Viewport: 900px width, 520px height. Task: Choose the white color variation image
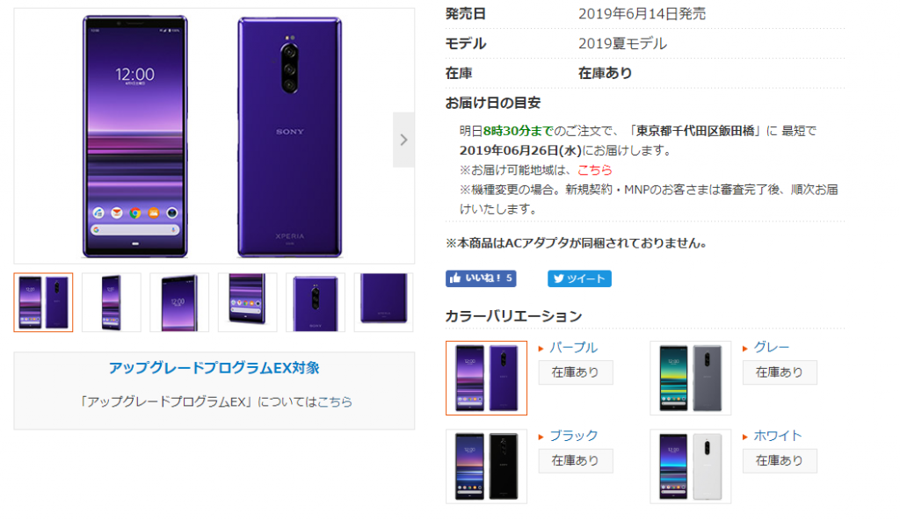click(691, 466)
